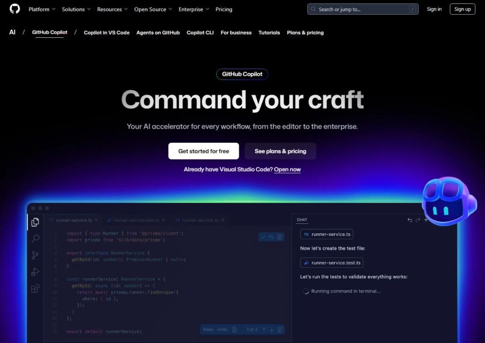485x343 pixels.
Task: Click the Undo icon in the Keep bar
Action: click(222, 329)
